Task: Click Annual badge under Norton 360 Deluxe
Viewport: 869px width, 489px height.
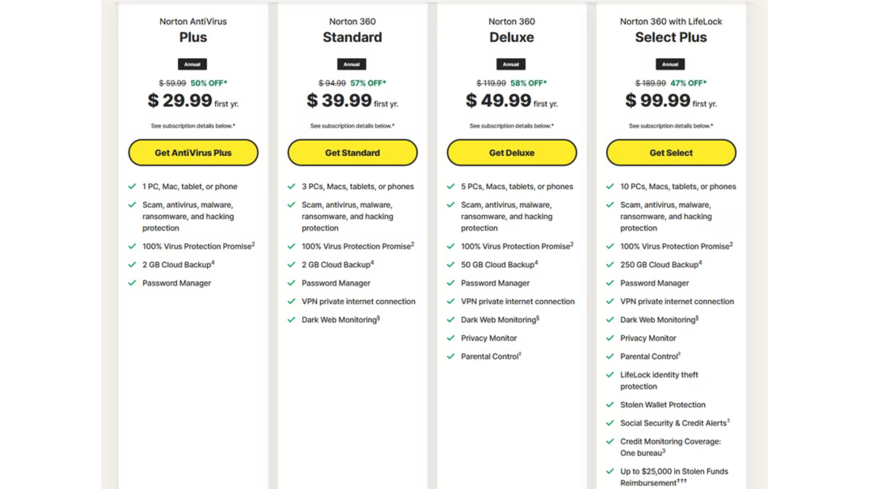Action: (x=511, y=64)
